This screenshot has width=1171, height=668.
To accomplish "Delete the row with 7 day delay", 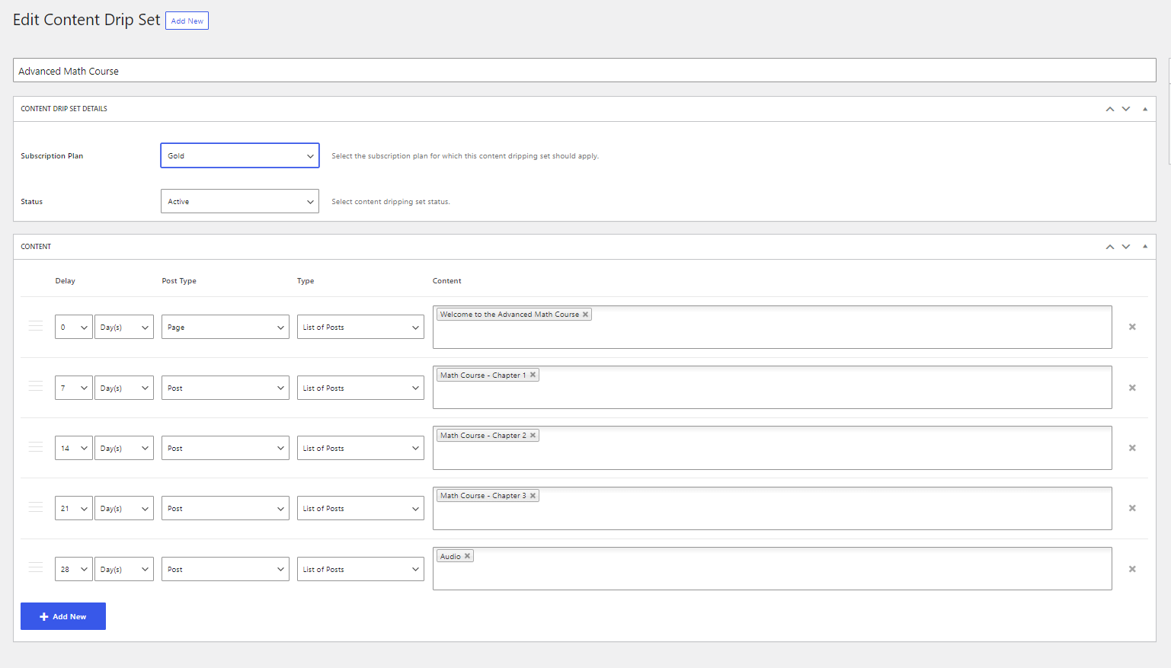I will [x=1132, y=388].
